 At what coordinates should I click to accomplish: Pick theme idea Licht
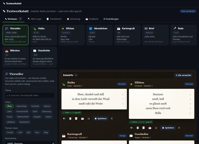tap(20, 132)
